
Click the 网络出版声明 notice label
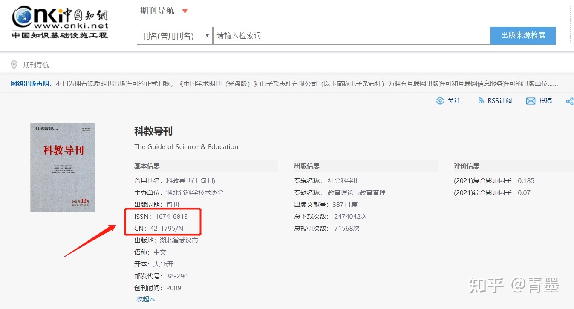pyautogui.click(x=32, y=84)
